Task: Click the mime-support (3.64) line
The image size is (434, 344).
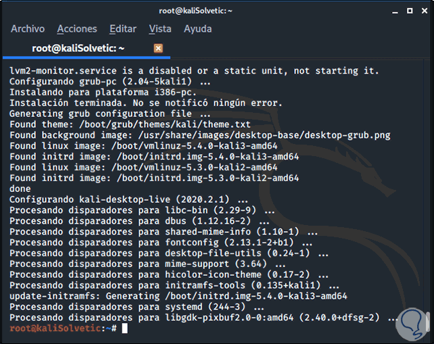Action: point(147,264)
